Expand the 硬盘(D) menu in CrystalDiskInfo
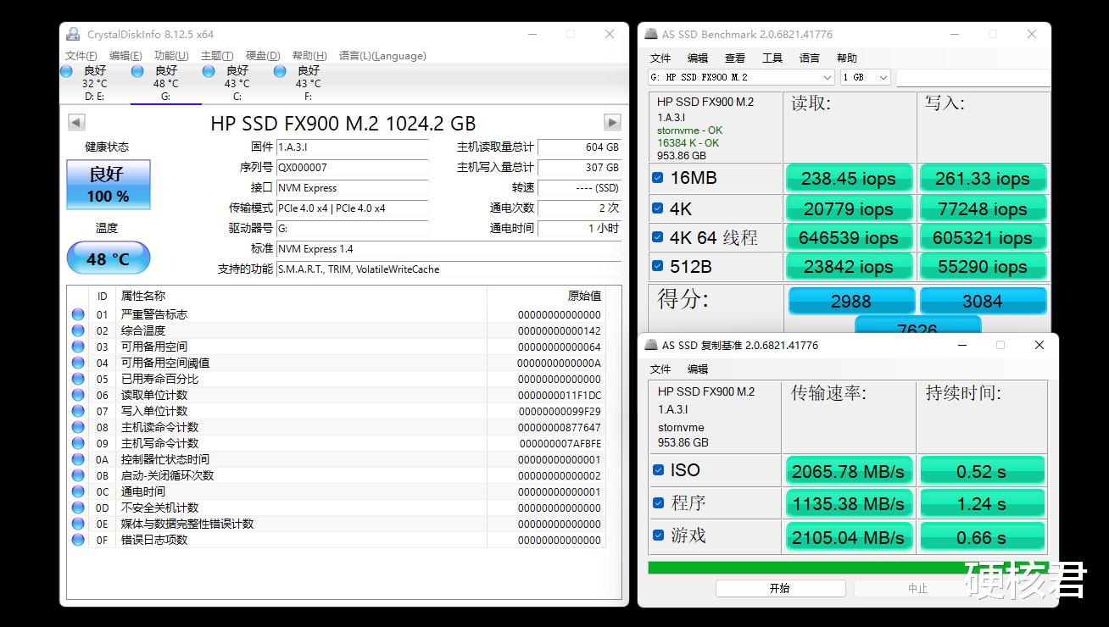 [x=263, y=55]
